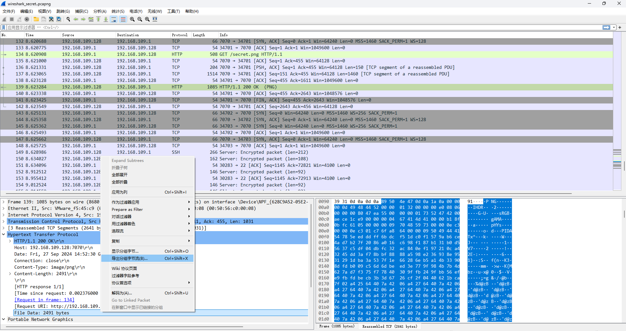Zoom in on packet list text

(x=132, y=19)
